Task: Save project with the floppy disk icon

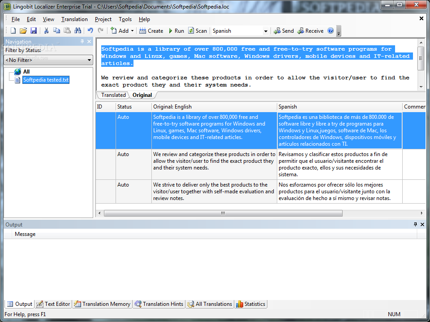Action: 34,31
